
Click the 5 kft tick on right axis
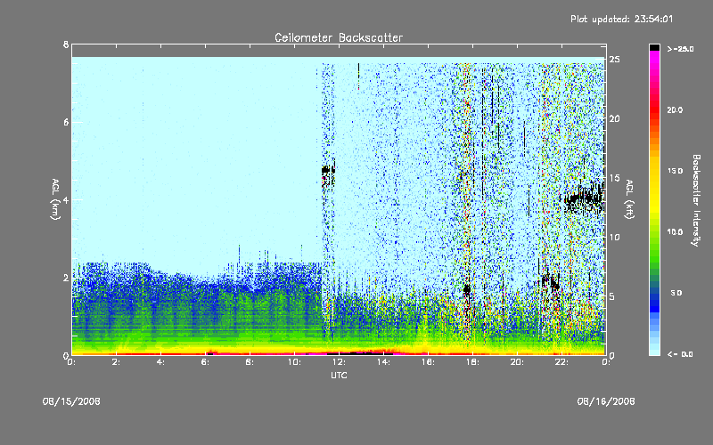[612, 296]
